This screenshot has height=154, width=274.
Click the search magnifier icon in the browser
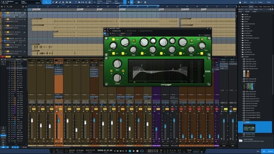268,9
